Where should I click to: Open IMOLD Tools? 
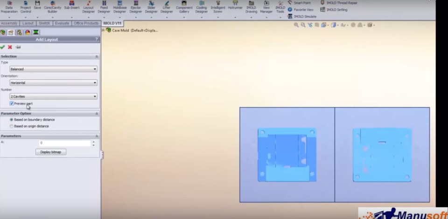(x=280, y=7)
